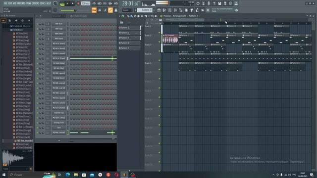Open the PATTERNS menu

21,3
